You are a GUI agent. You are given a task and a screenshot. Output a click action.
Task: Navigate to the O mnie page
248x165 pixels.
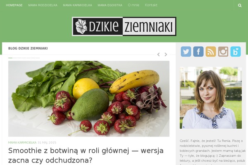(x=134, y=5)
